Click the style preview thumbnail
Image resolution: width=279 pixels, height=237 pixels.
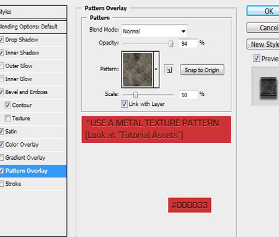point(268,88)
